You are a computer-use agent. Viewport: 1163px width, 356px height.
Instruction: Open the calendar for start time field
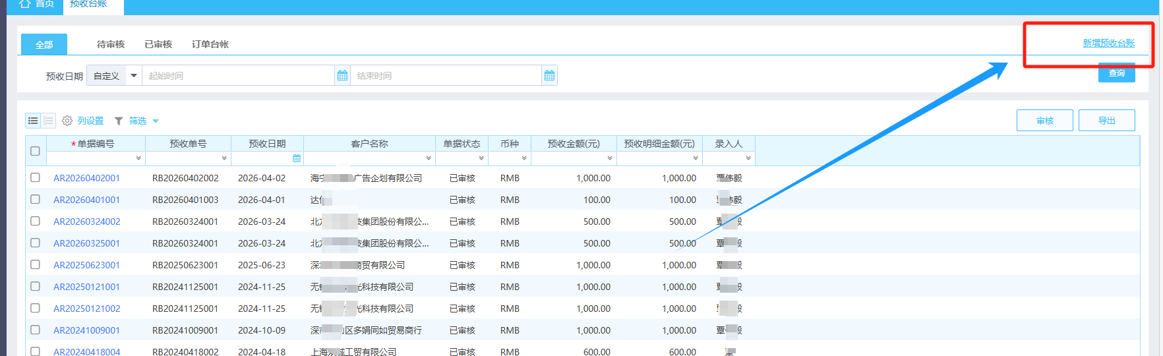click(342, 76)
